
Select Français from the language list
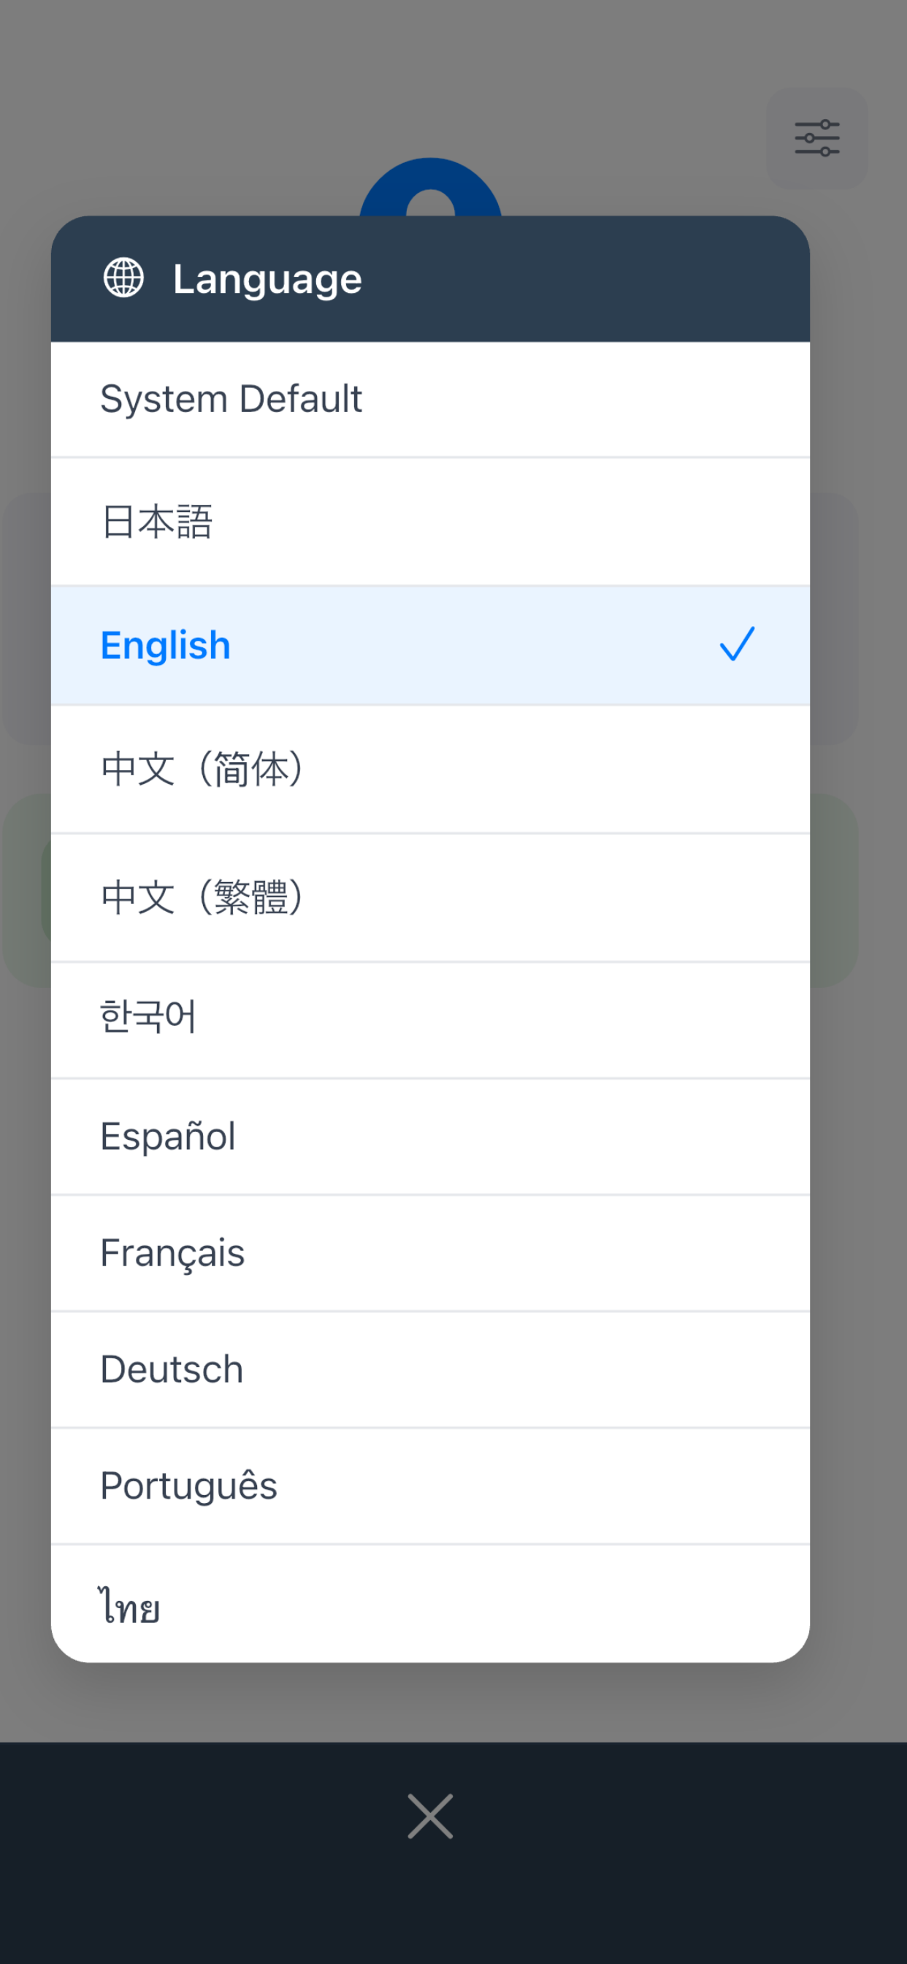pyautogui.click(x=172, y=1252)
